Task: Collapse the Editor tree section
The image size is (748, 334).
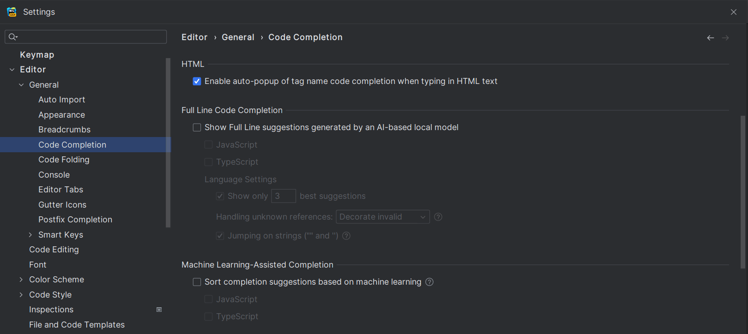Action: coord(12,70)
